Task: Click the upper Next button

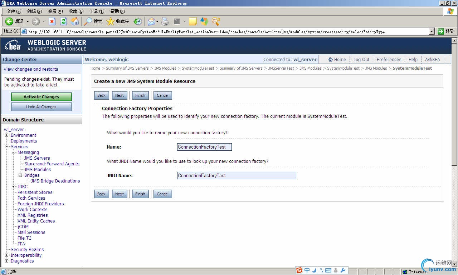Action: (120, 95)
